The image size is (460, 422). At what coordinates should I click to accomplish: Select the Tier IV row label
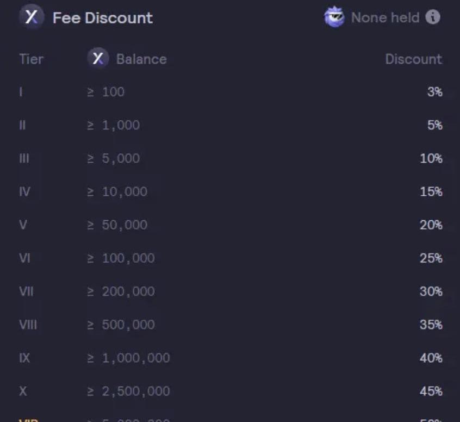[24, 191]
